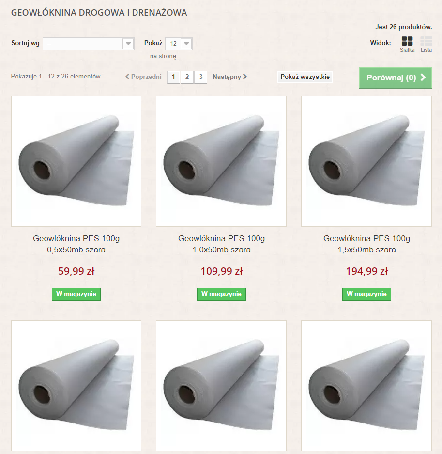Screen dimensions: 442x454
Task: Click the Poprzedni chevron arrow
Action: click(127, 77)
